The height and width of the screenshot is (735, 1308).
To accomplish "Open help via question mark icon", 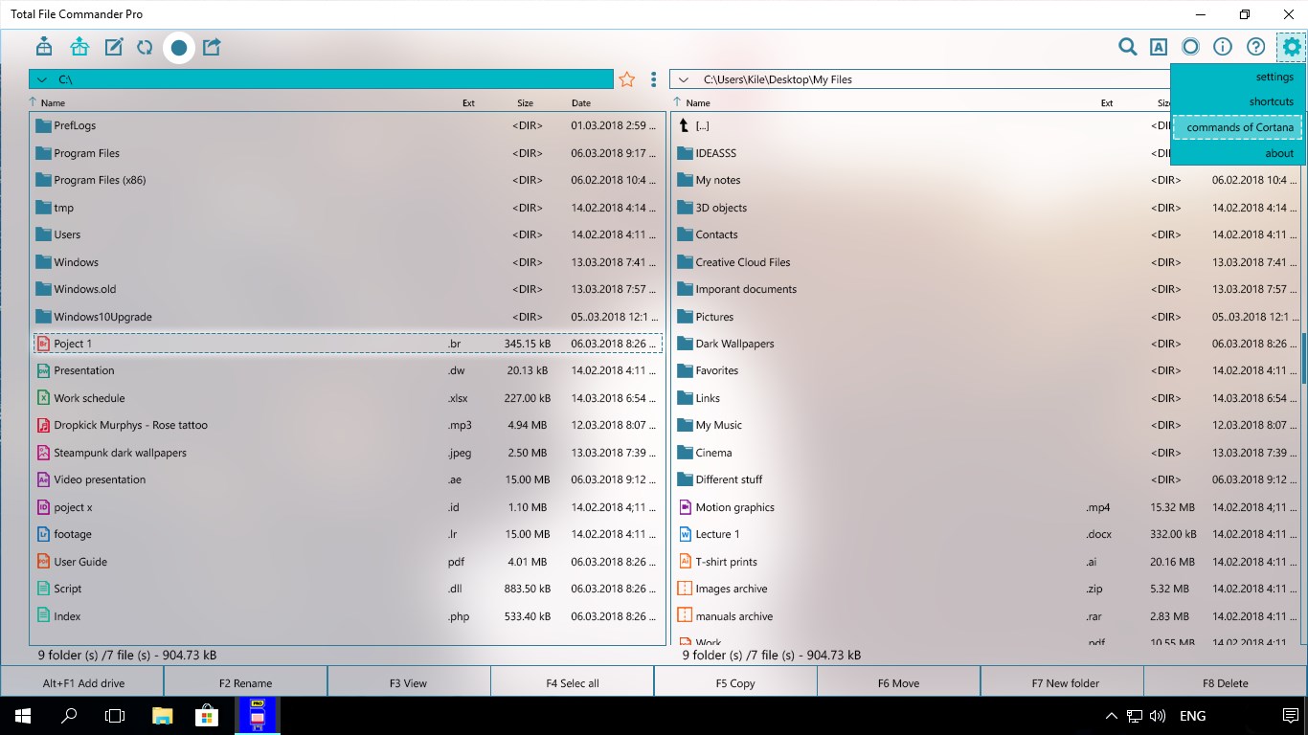I will (x=1255, y=47).
